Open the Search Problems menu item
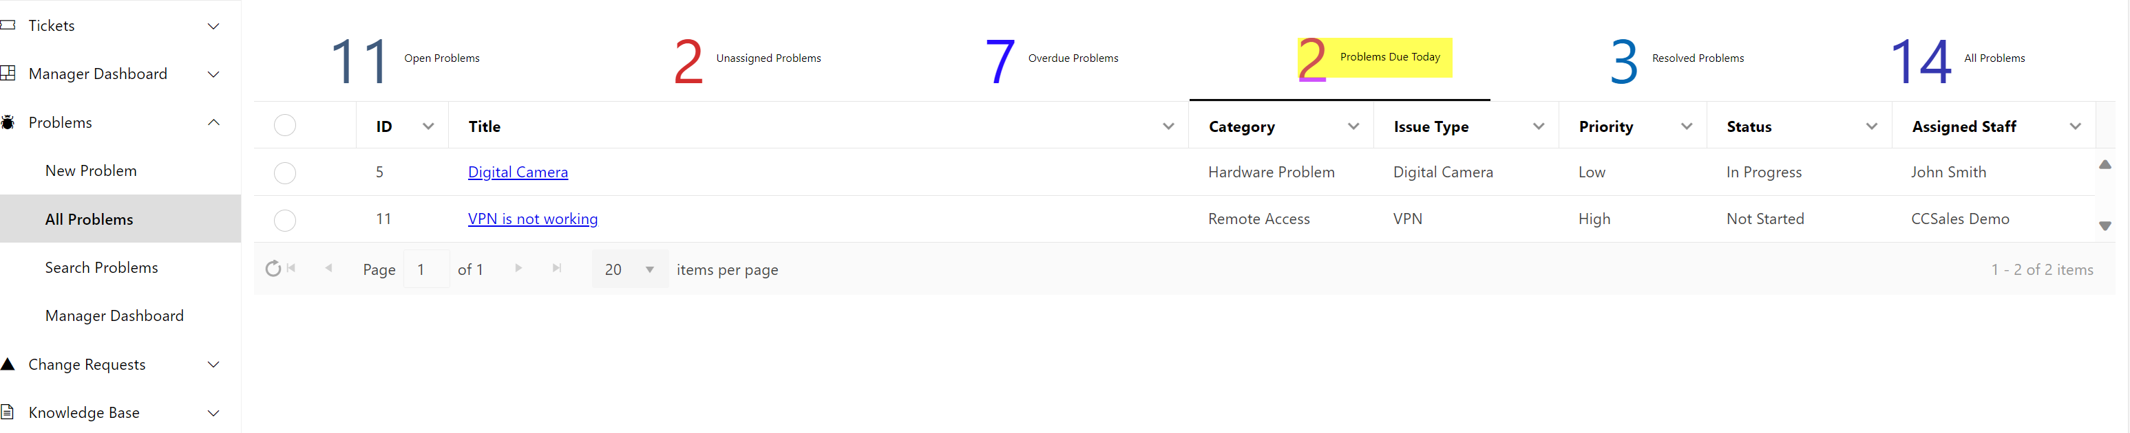The width and height of the screenshot is (2130, 433). 102,267
